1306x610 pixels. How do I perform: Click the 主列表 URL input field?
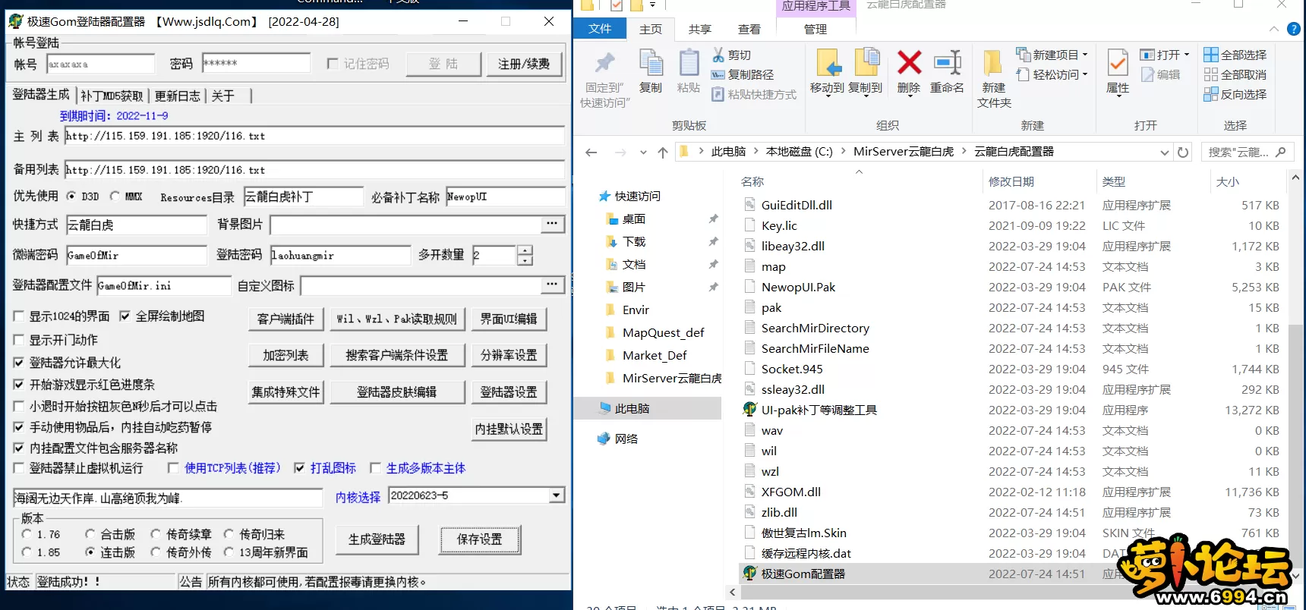click(314, 136)
